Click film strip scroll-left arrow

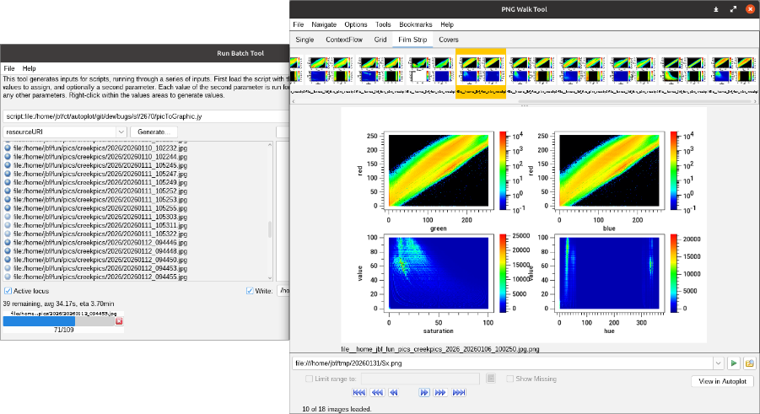[x=293, y=101]
